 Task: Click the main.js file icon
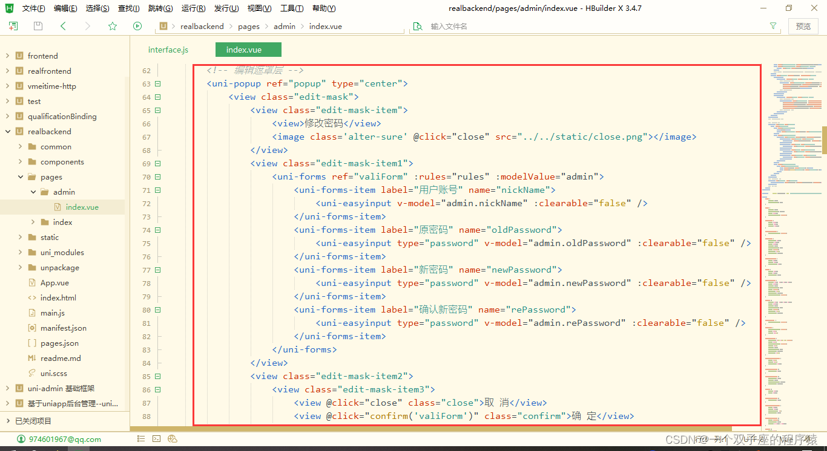point(32,313)
